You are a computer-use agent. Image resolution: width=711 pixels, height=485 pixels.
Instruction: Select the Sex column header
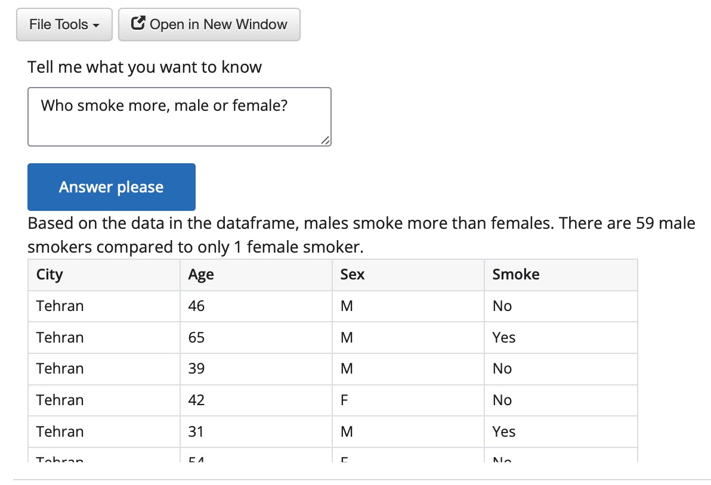point(353,275)
